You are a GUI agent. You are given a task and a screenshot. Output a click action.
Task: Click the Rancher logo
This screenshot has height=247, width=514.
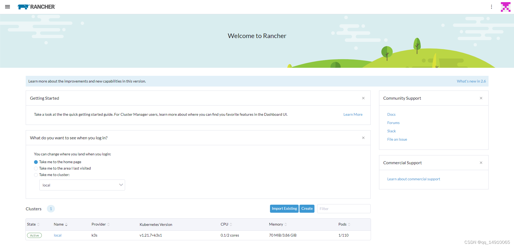click(x=36, y=7)
